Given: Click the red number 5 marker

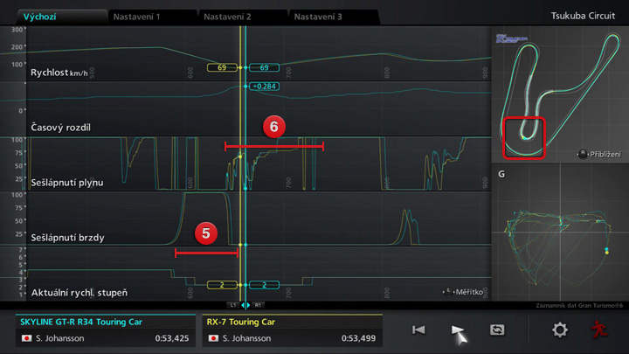Looking at the screenshot, I should 206,233.
